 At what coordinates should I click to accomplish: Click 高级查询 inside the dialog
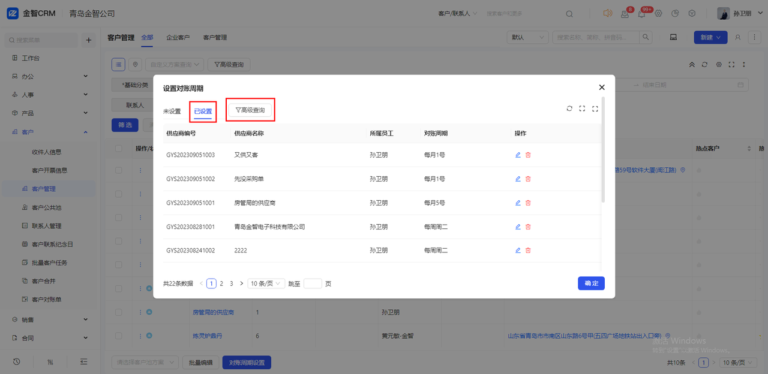(250, 110)
